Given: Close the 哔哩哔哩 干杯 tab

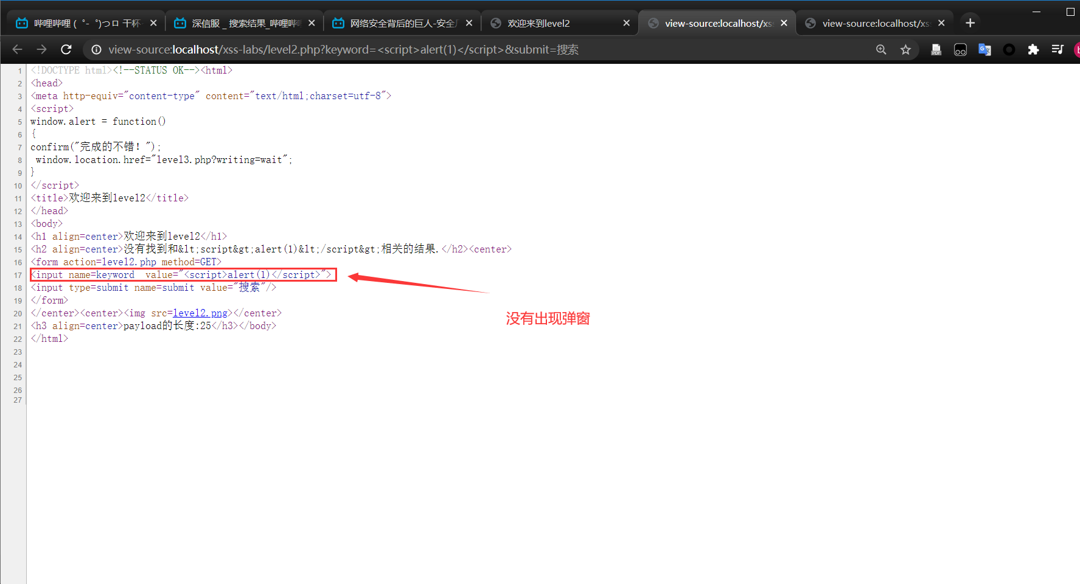Looking at the screenshot, I should 153,23.
